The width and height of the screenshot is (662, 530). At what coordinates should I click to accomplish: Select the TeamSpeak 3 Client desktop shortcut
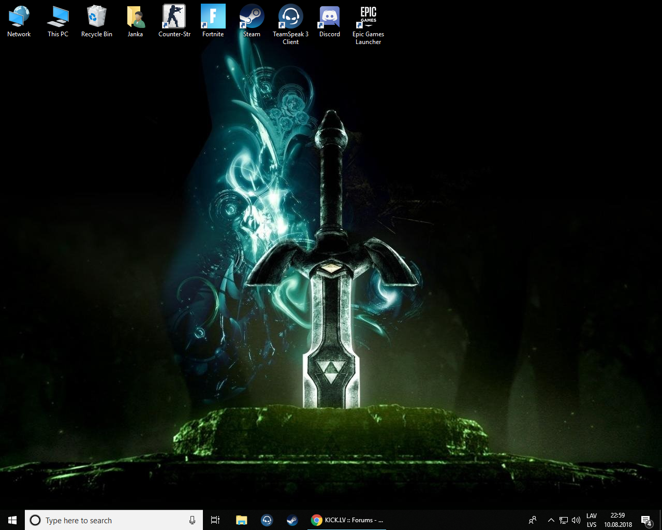coord(291,25)
